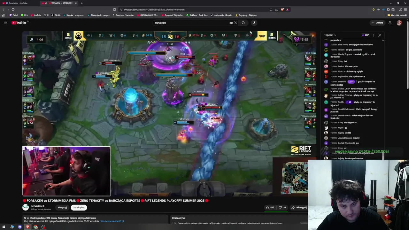409x230 pixels.
Task: Close the live chat panel
Action: click(380, 35)
